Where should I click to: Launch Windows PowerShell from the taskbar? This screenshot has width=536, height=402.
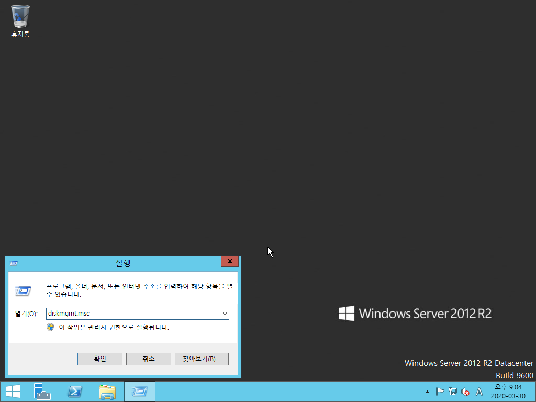pyautogui.click(x=75, y=392)
